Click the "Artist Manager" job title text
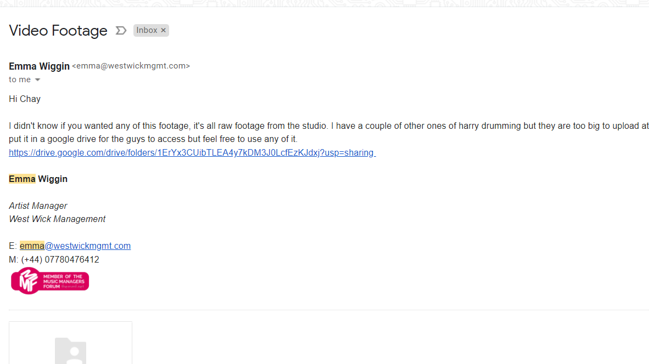This screenshot has height=364, width=649. (x=38, y=206)
